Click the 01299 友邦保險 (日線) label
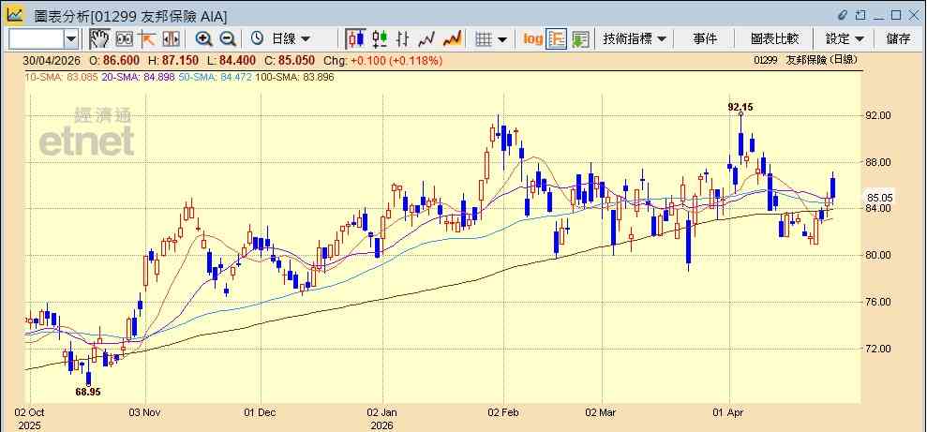The image size is (927, 432). pyautogui.click(x=804, y=60)
